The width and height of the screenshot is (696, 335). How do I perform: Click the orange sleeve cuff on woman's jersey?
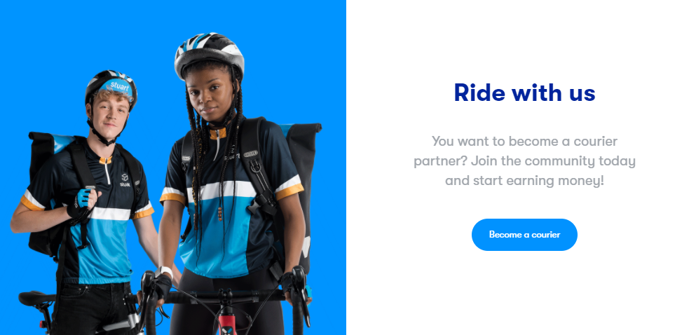click(x=289, y=192)
